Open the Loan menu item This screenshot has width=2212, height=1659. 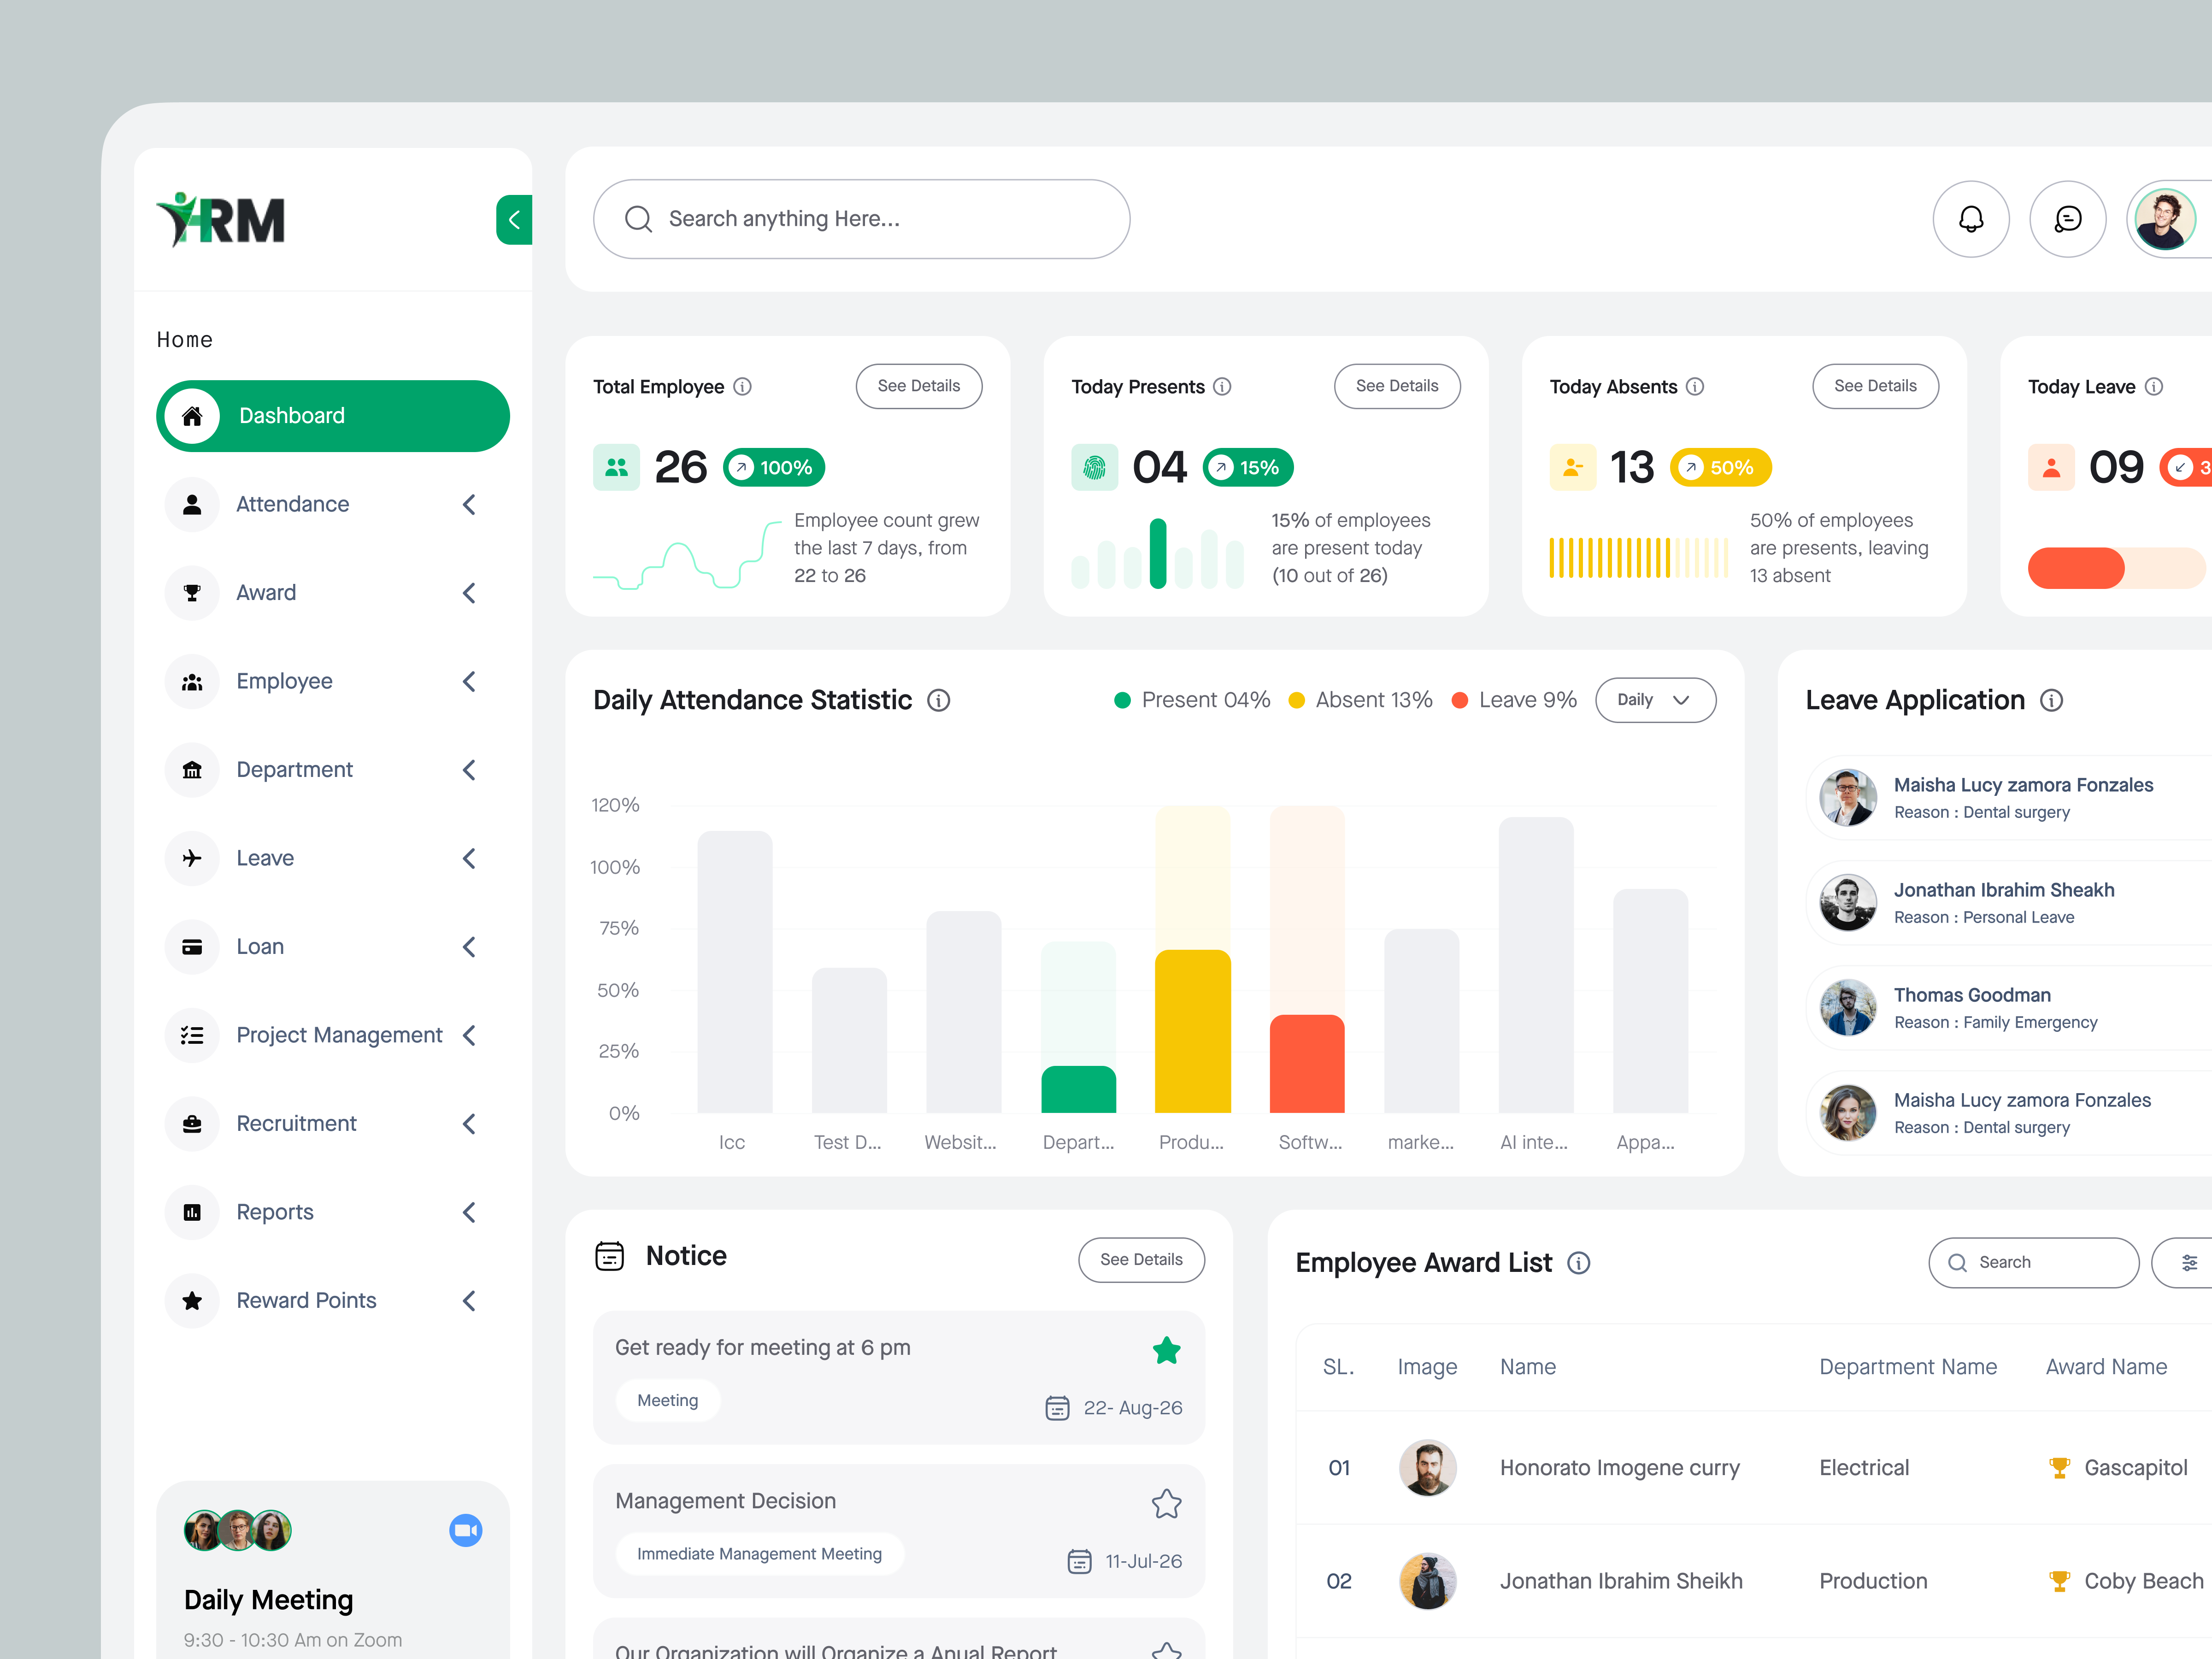pos(333,947)
